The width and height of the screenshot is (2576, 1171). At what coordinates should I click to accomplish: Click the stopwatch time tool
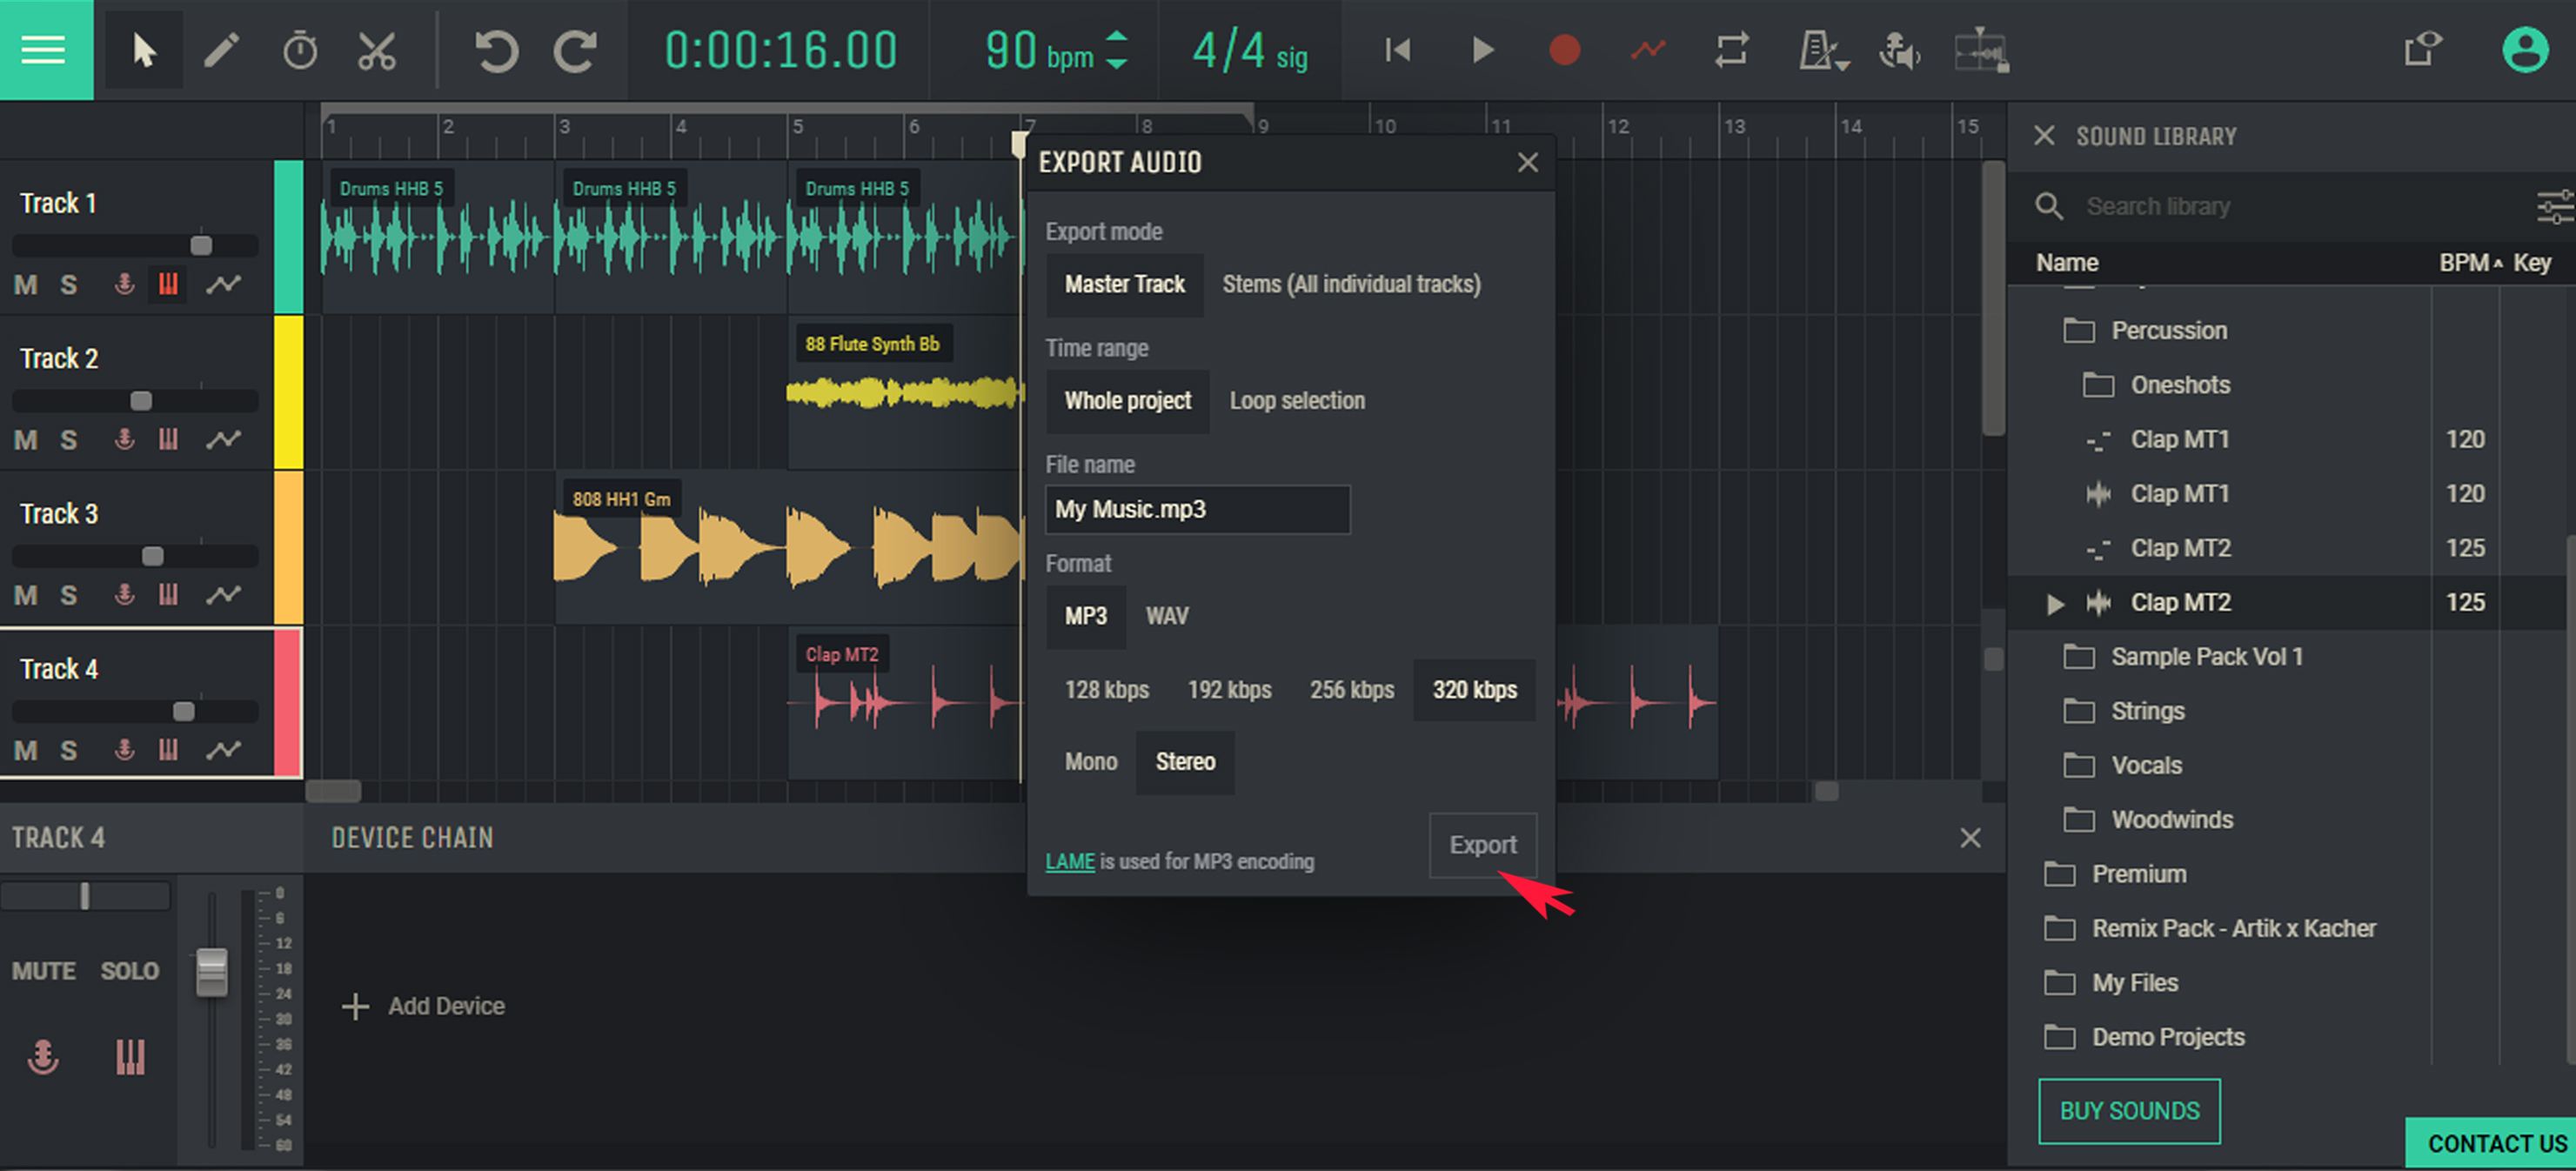pos(299,50)
